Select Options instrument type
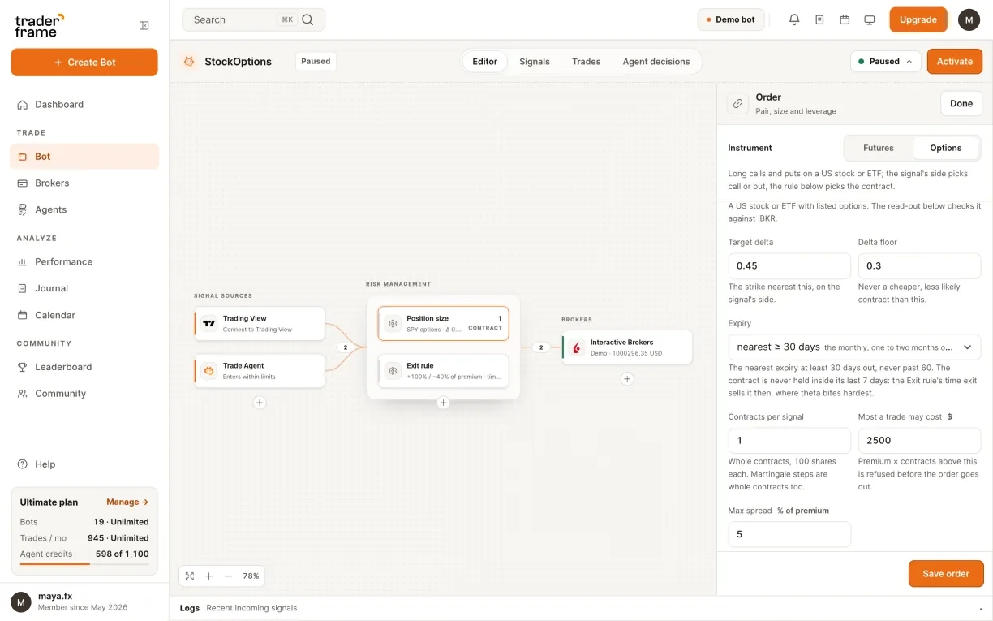 coord(946,148)
